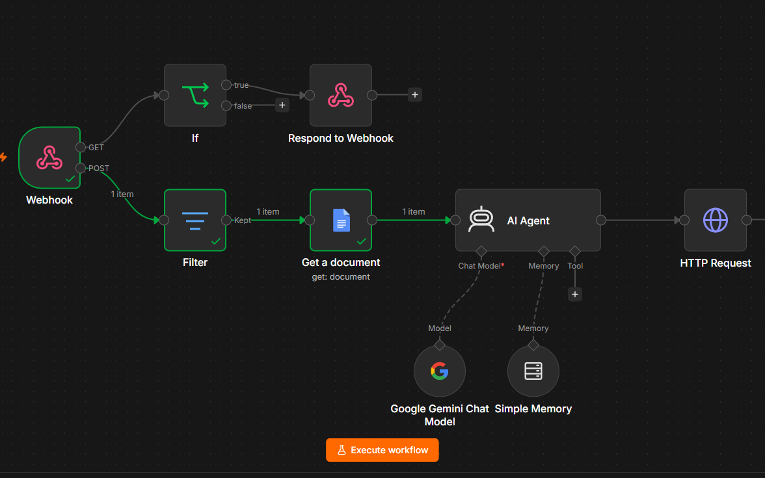This screenshot has height=478, width=765.
Task: Click the AI Agent Tool diamond connector
Action: [575, 251]
